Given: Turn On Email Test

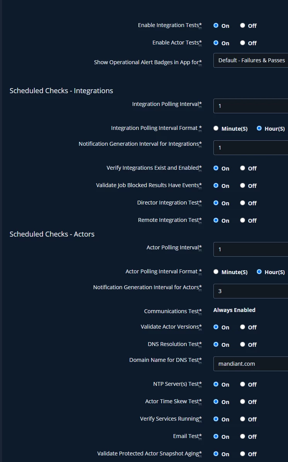Looking at the screenshot, I should (x=216, y=436).
